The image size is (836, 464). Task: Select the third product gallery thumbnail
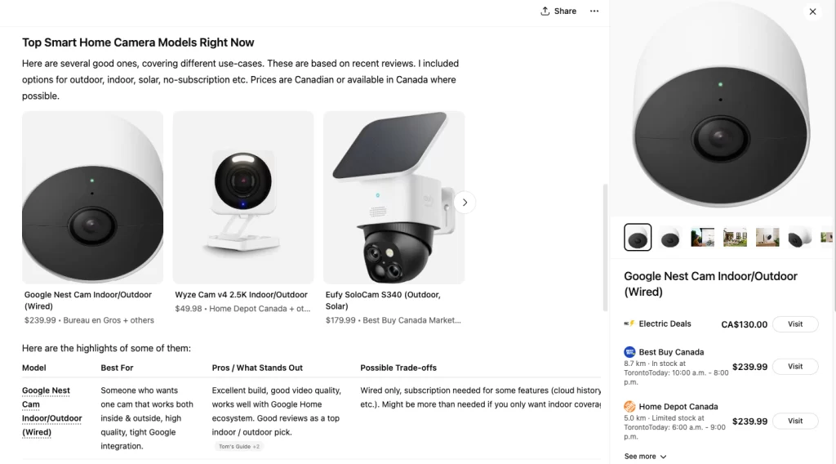702,238
